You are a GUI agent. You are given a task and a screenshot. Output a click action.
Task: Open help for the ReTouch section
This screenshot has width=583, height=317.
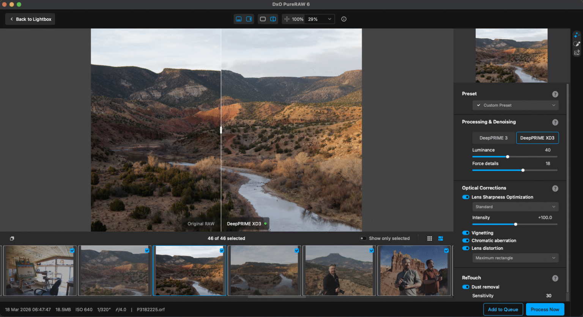[555, 278]
